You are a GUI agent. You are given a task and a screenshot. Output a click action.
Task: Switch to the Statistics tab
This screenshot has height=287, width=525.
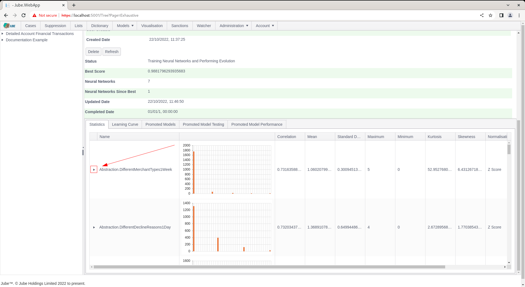97,124
